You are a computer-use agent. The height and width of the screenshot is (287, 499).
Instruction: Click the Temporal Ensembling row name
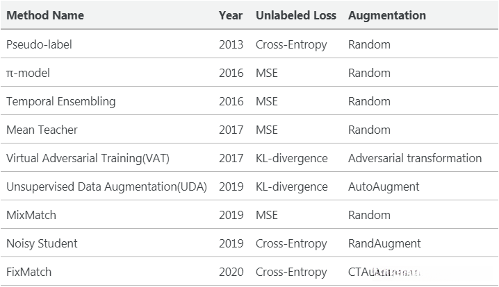point(61,101)
